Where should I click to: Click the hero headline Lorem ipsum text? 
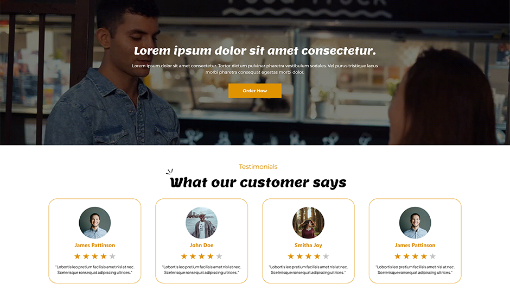[254, 51]
